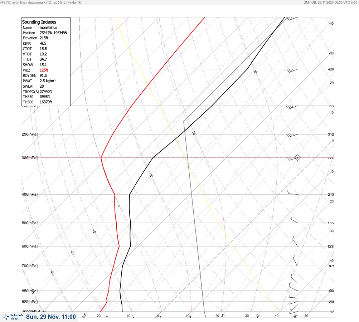Screen dimensions: 359x322
Task: Click the 250[hPa] pressure label
Action: click(30, 134)
